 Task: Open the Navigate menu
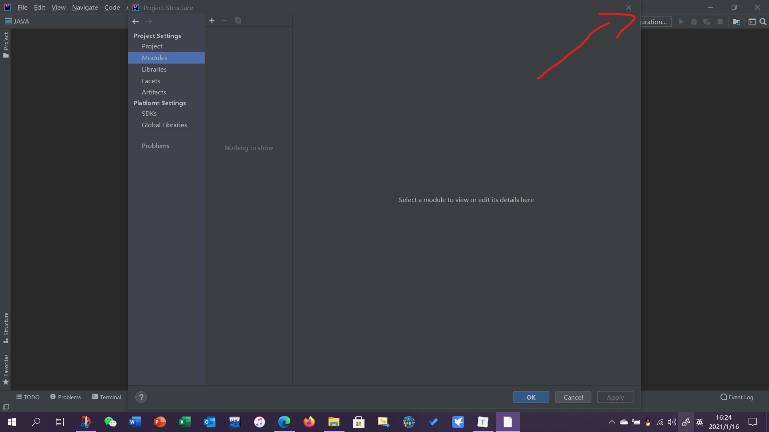coord(85,8)
